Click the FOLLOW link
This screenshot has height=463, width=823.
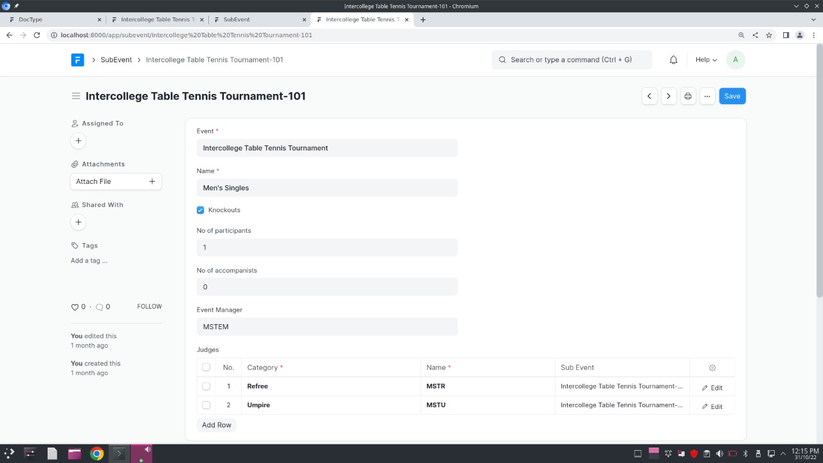[149, 307]
